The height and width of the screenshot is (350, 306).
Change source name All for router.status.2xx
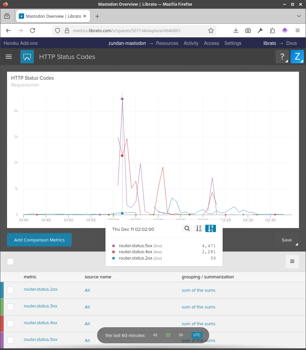(x=87, y=290)
